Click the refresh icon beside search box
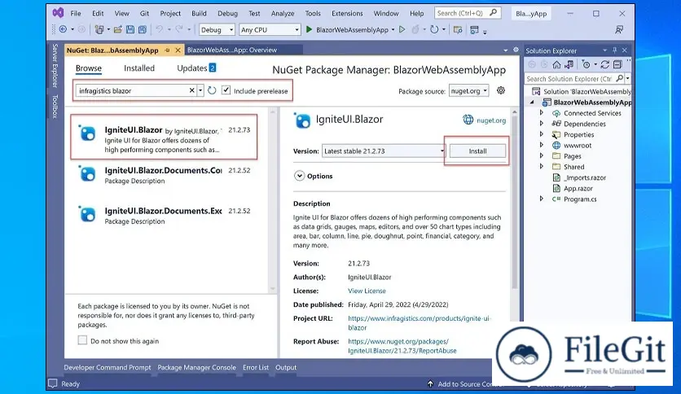Screen dimensions: 681x394 [212, 90]
